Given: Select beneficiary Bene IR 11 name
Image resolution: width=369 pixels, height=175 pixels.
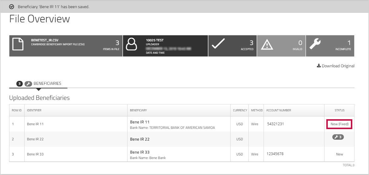Looking at the screenshot, I should [x=140, y=122].
